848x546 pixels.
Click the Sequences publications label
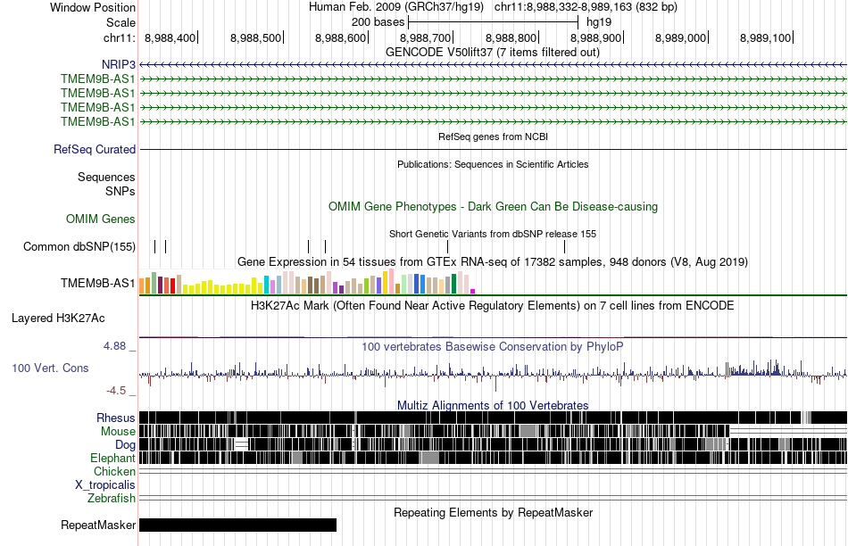[106, 178]
